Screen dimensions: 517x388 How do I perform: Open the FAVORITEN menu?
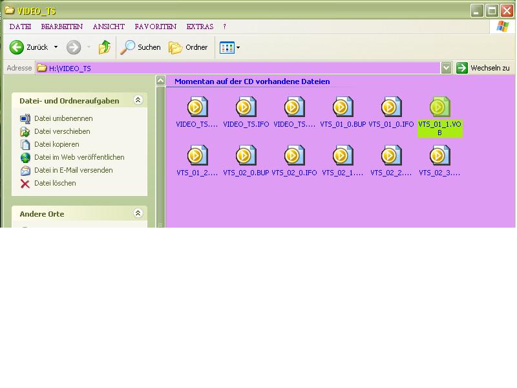(155, 27)
